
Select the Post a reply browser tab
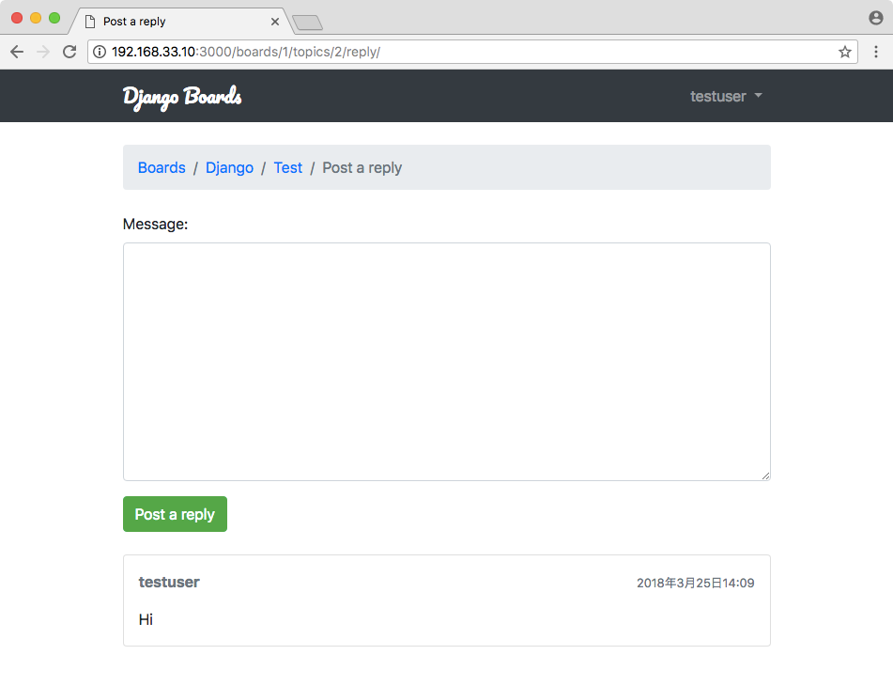pos(181,22)
